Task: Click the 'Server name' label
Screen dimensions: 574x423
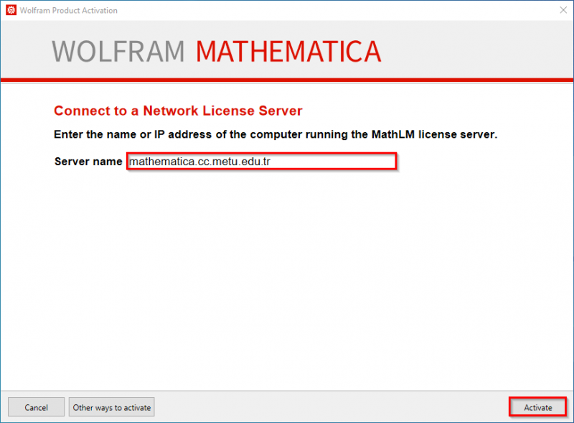Action: (88, 162)
